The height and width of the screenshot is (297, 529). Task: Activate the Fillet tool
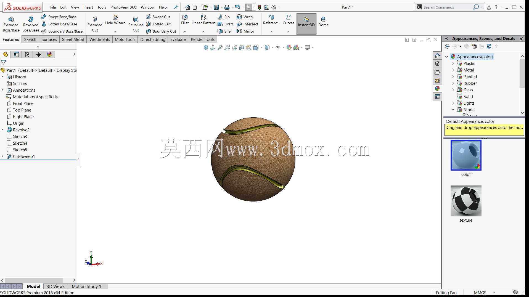[x=185, y=20]
